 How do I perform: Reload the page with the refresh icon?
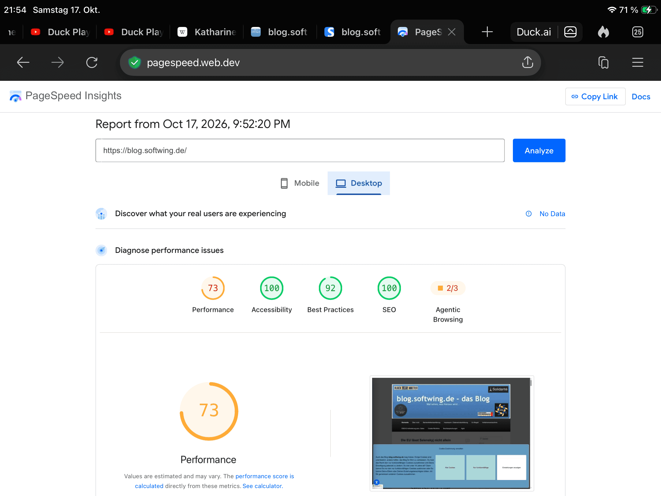92,62
